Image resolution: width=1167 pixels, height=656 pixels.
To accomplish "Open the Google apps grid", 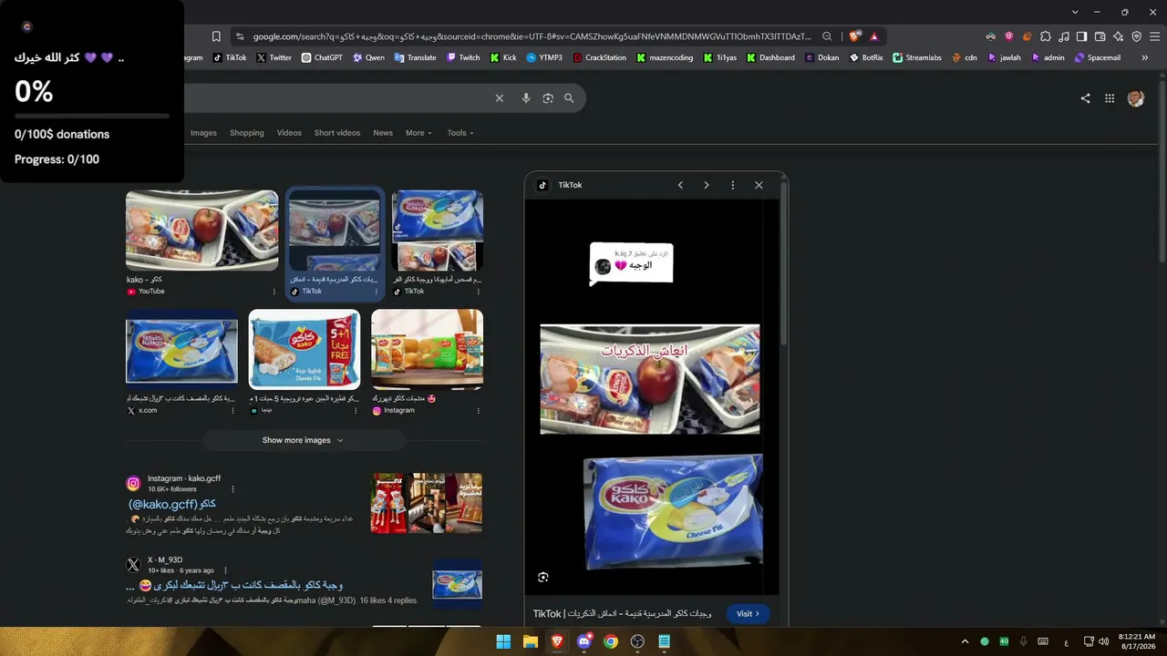I will (x=1110, y=98).
